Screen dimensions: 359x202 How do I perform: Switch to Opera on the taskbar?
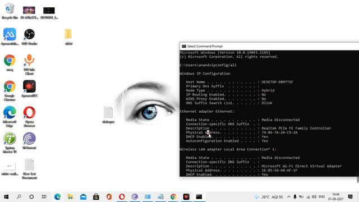click(122, 197)
